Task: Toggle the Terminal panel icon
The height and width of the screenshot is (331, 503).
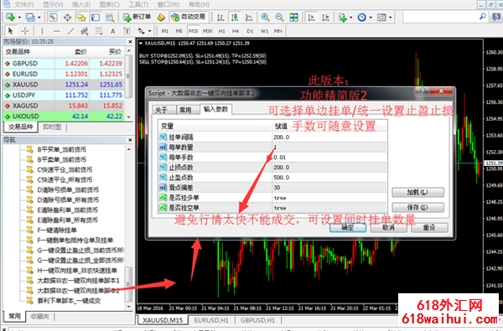Action: [96, 17]
